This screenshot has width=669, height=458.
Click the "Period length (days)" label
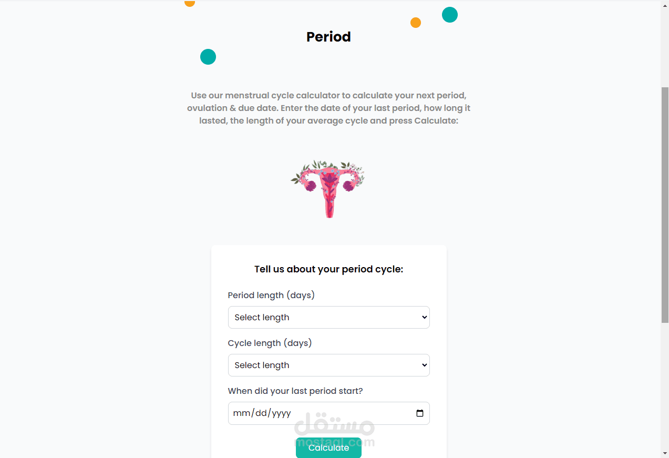click(x=271, y=296)
